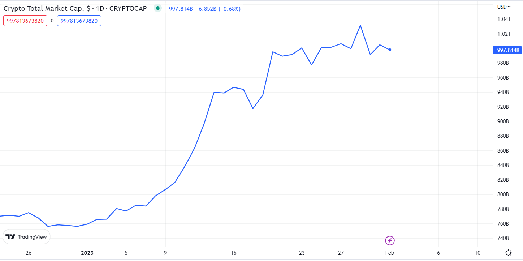
Task: Click the Crypto Total Market Cap title
Action: 75,8
